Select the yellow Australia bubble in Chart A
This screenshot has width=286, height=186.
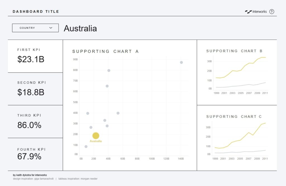(x=96, y=135)
